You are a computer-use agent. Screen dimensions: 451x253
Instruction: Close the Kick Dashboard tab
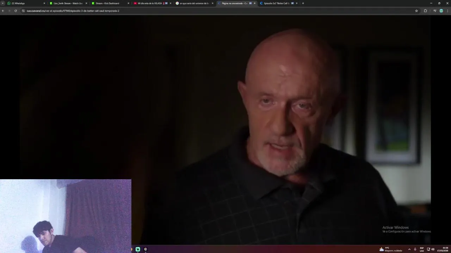(128, 3)
